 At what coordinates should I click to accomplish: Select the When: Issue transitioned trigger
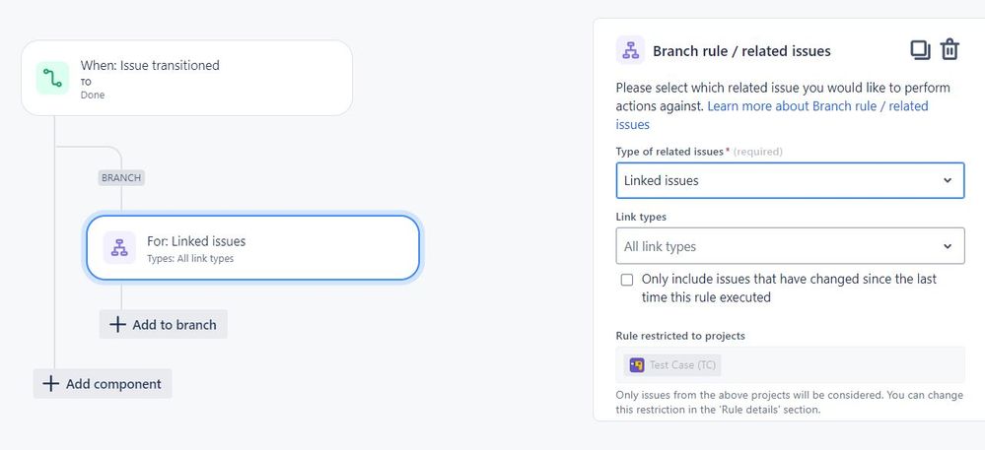(x=186, y=78)
